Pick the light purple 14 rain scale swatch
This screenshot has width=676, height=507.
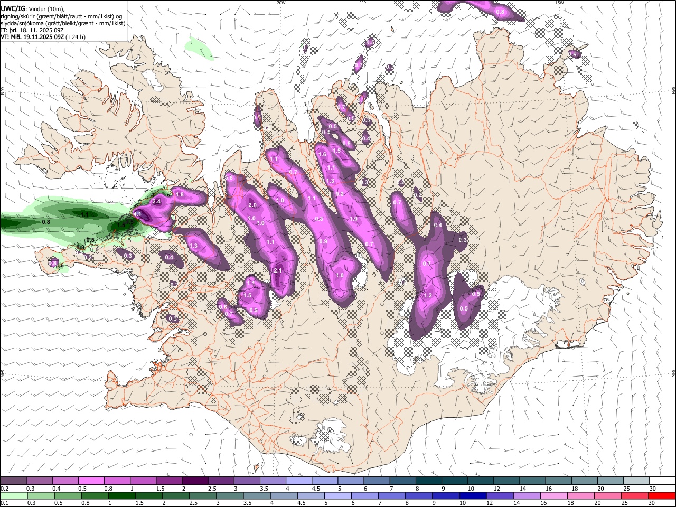tap(526, 496)
